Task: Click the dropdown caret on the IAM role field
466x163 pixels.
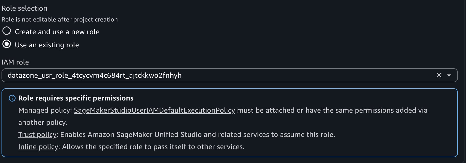Action: [449, 75]
